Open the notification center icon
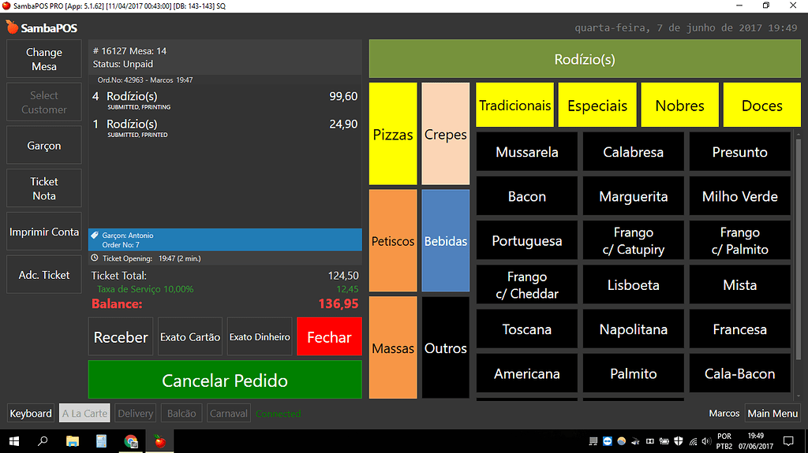The width and height of the screenshot is (808, 453). pos(788,441)
